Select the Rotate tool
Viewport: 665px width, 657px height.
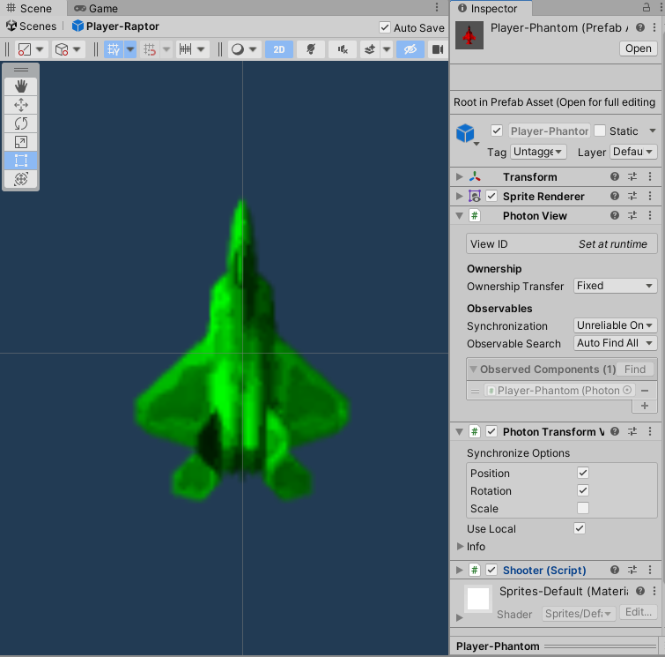(21, 123)
